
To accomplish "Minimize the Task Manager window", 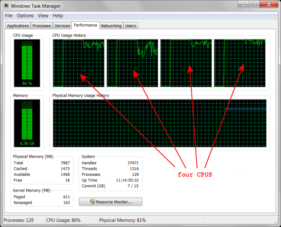I will pos(243,5).
